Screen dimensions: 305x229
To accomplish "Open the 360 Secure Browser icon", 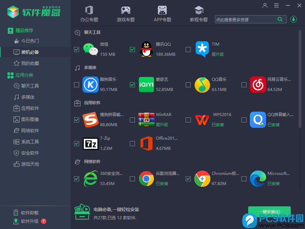I will click(x=90, y=179).
